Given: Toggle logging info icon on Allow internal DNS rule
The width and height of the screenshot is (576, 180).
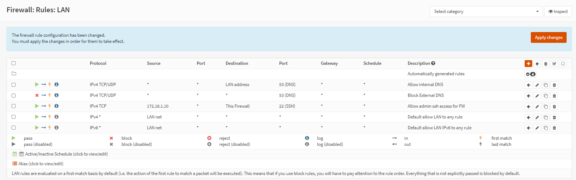Looking at the screenshot, I should 56,85.
